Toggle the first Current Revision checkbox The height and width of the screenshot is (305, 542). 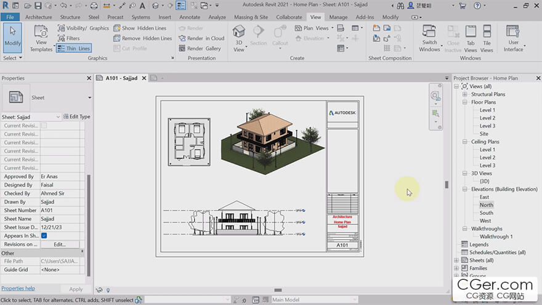tap(44, 126)
